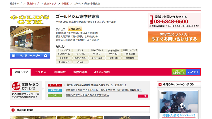Switch to the 施設の写真 tab
This screenshot has height=119, width=212.
tap(80, 72)
